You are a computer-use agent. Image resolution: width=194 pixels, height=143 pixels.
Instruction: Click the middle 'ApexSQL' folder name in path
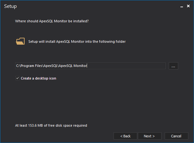tap(50, 66)
